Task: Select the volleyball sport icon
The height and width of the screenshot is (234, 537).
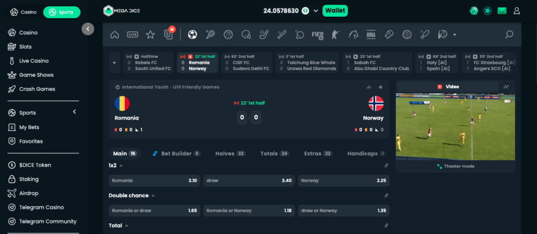Action: pyautogui.click(x=407, y=34)
